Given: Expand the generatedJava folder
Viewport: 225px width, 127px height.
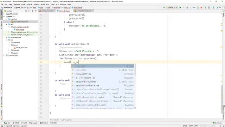Looking at the screenshot, I should pyautogui.click(x=6, y=37).
